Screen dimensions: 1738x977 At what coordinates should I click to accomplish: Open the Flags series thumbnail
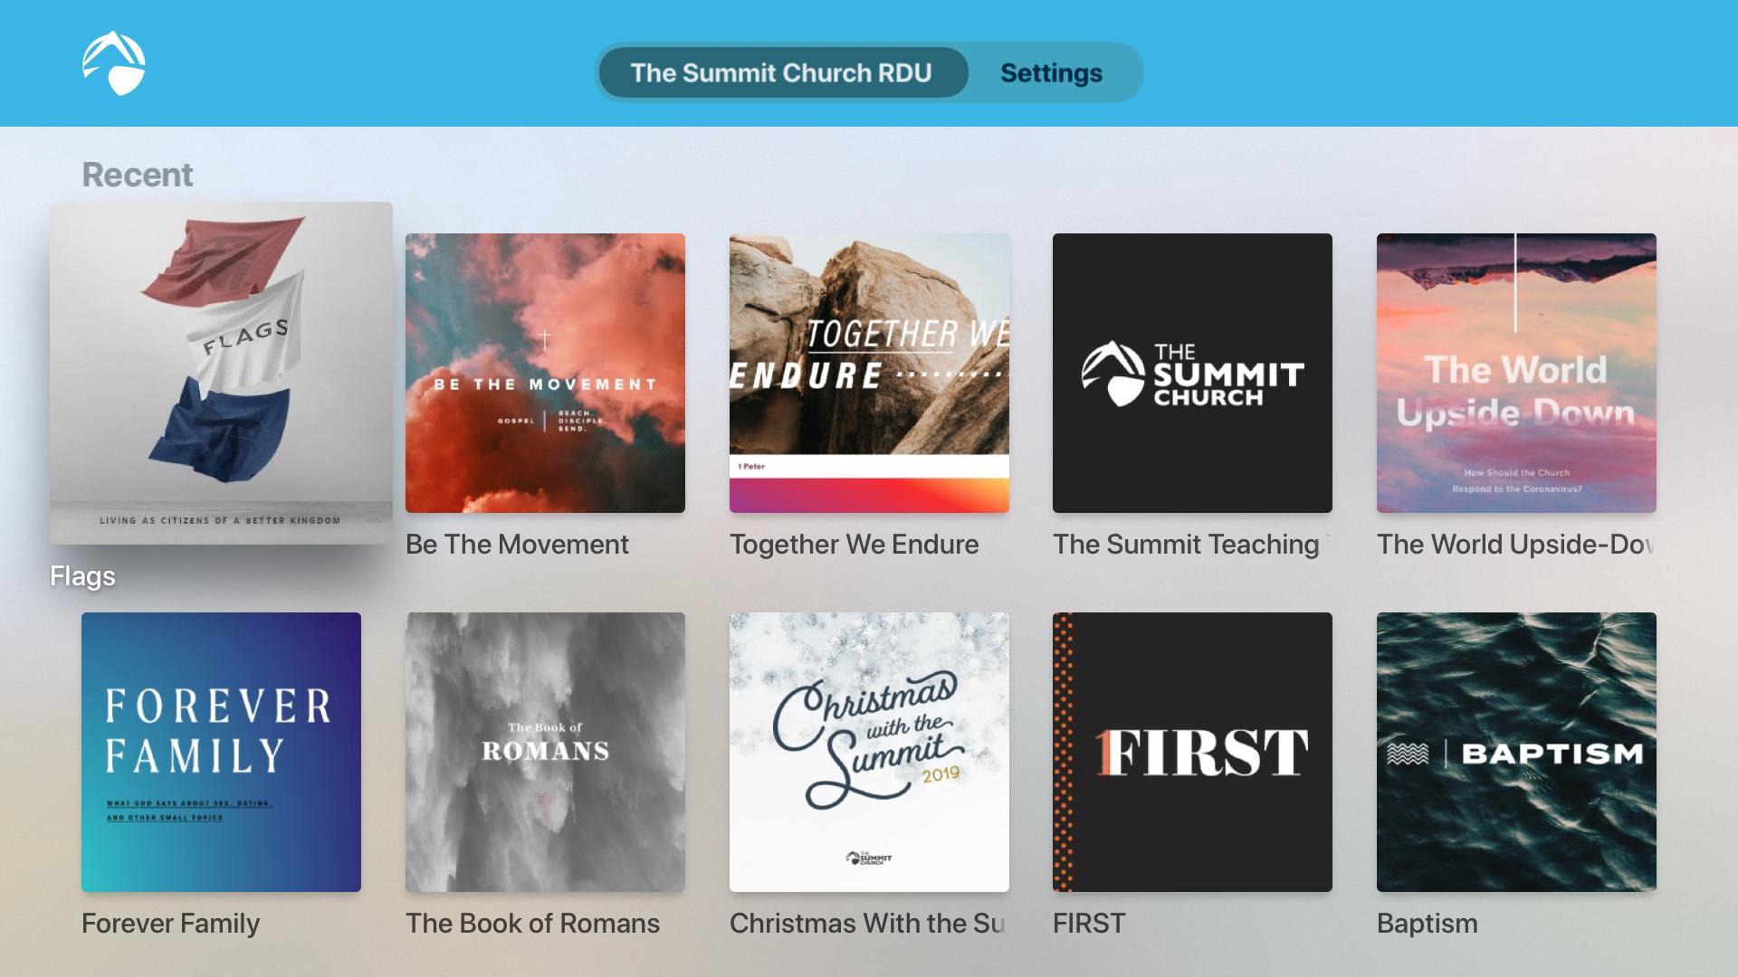click(x=221, y=373)
